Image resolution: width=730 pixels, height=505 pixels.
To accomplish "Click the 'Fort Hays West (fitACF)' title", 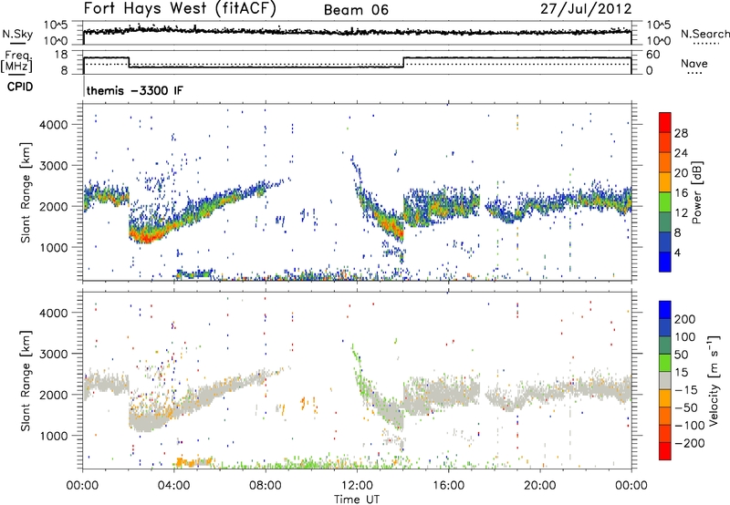I will click(180, 9).
